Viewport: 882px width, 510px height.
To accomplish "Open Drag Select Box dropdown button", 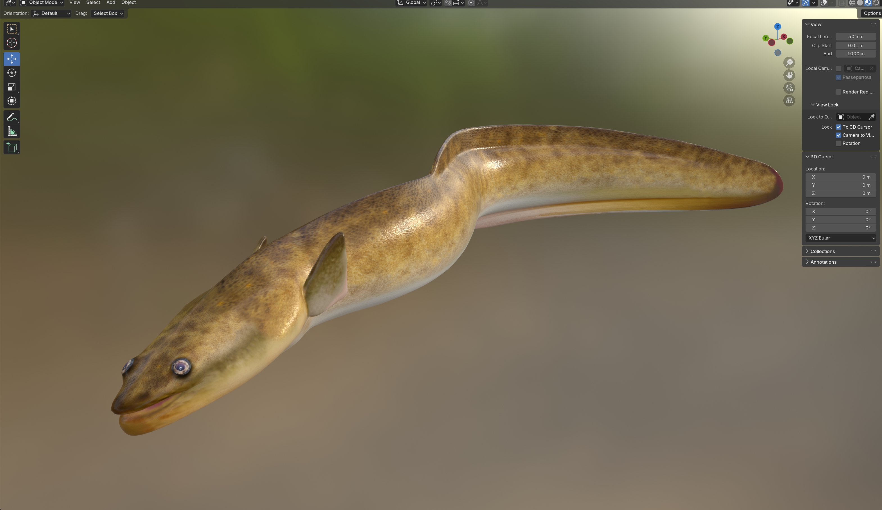I will [108, 13].
